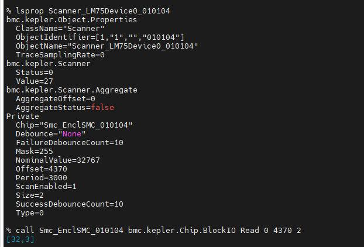Click the NominalValue=32767 line

tap(58, 160)
